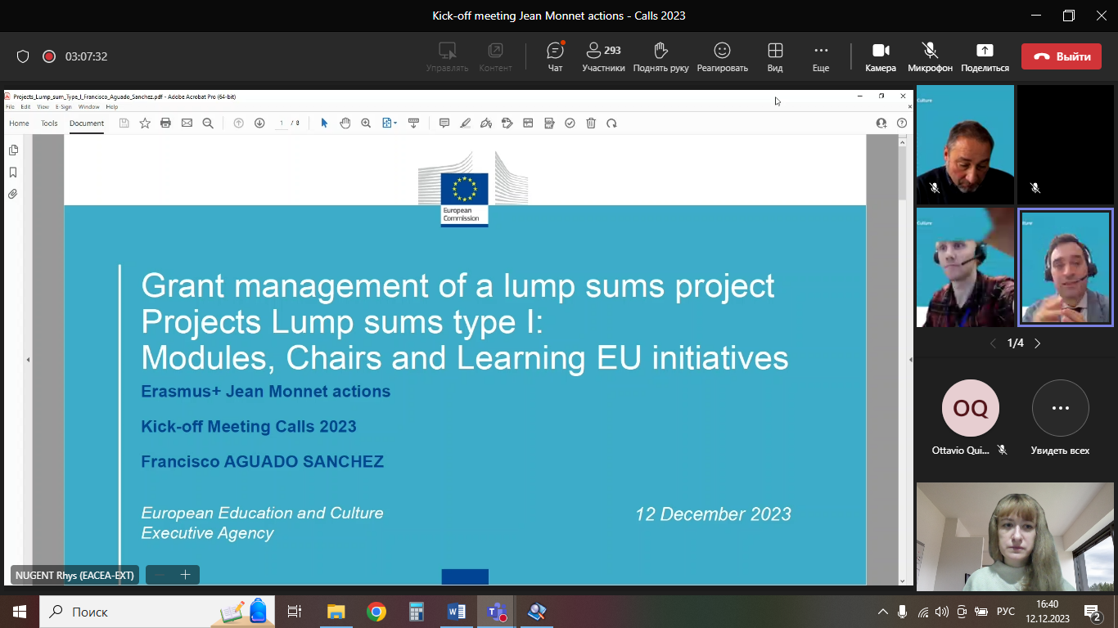This screenshot has height=628, width=1118.
Task: Change the meeting view layout
Action: pos(774,56)
